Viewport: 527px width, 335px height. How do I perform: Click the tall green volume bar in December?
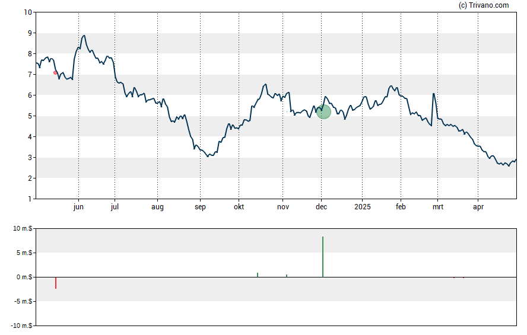(x=323, y=257)
